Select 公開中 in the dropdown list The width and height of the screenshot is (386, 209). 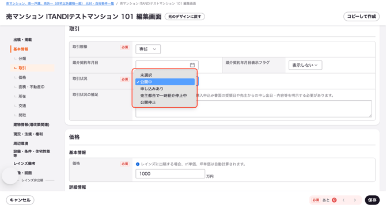(165, 82)
